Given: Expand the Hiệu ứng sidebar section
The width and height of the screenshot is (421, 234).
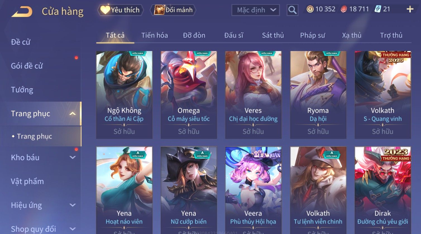Looking at the screenshot, I should point(73,205).
